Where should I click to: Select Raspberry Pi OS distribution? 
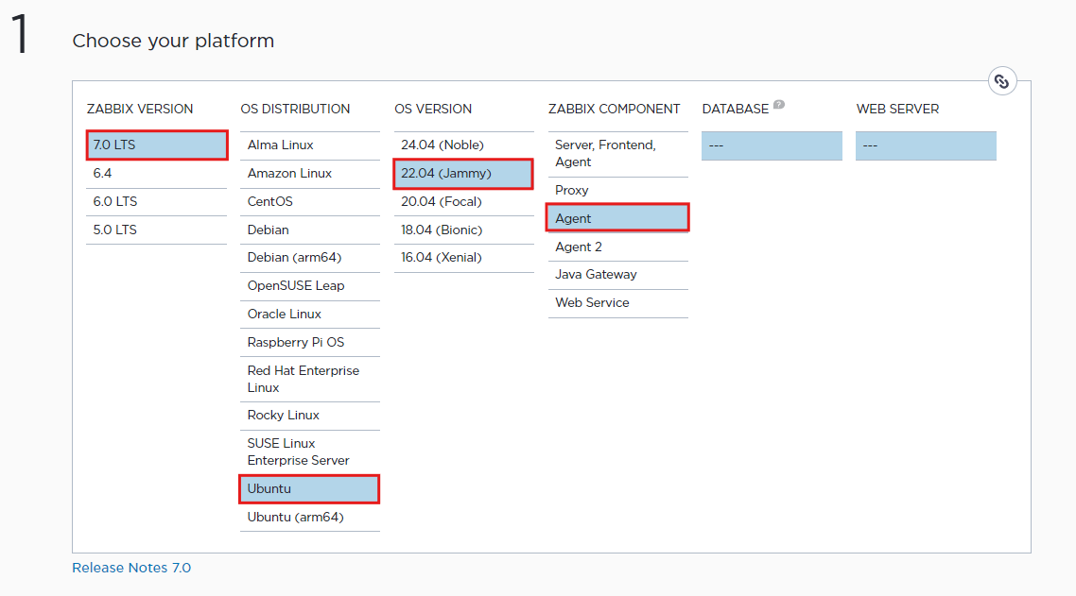[310, 342]
